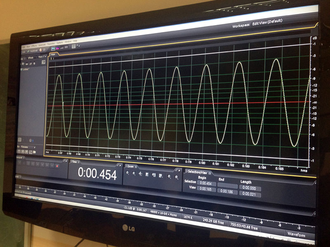Open the Zoom panel options menu arrow
Viewport: 330px width, 247px height.
(x=179, y=170)
